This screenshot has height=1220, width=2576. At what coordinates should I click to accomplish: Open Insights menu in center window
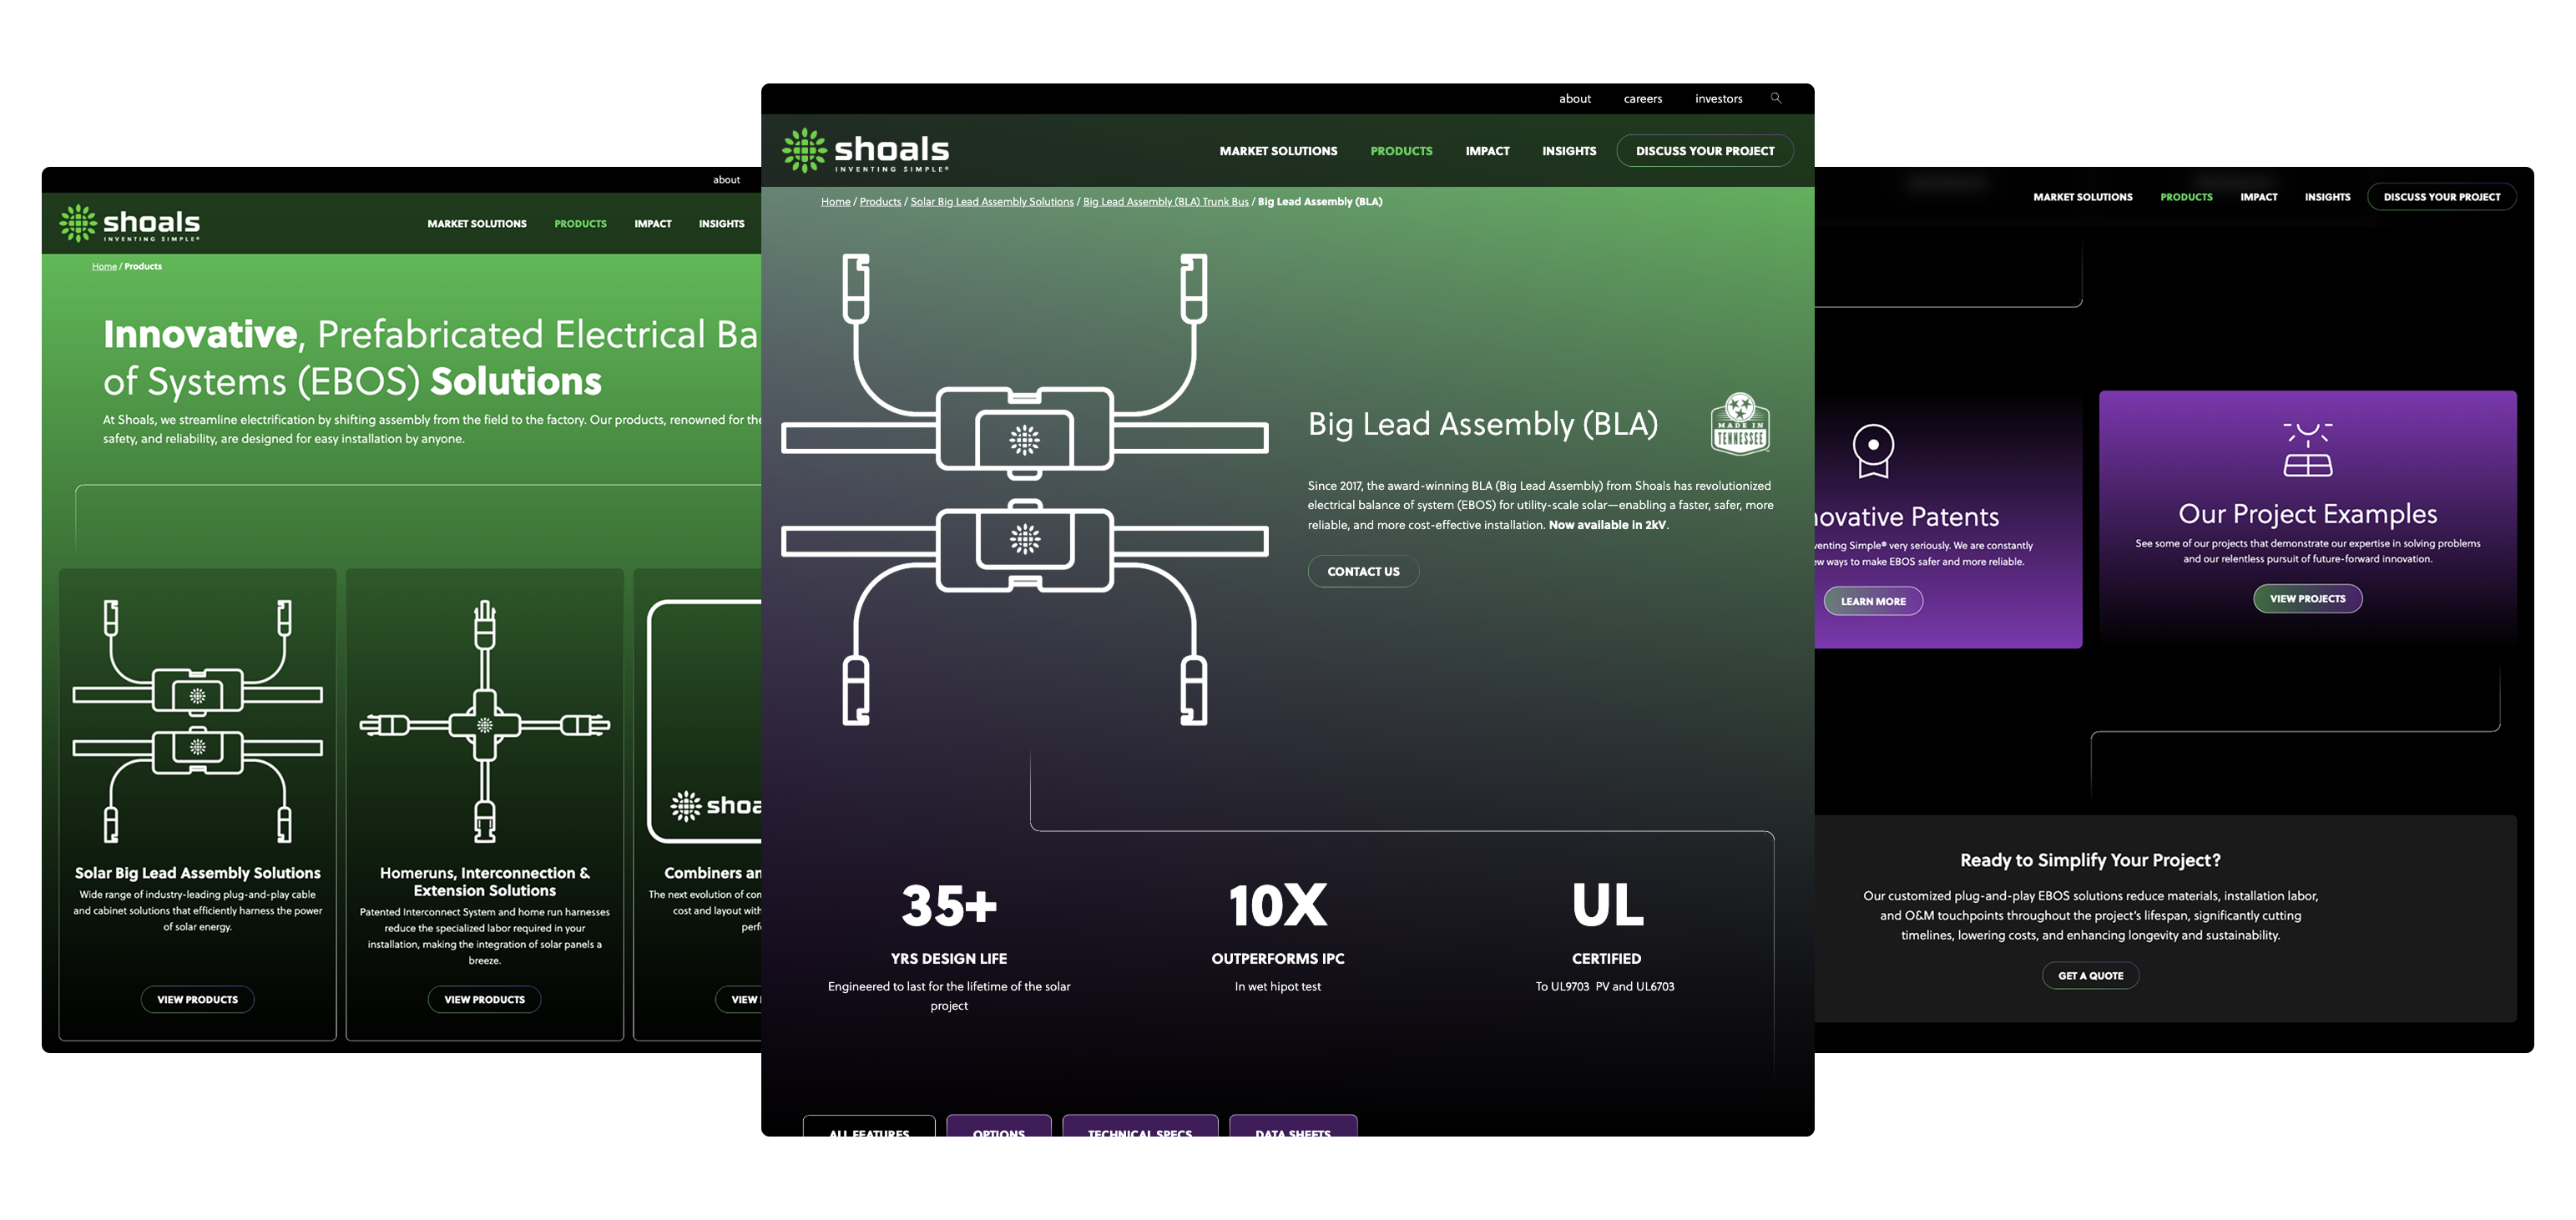coord(1569,151)
